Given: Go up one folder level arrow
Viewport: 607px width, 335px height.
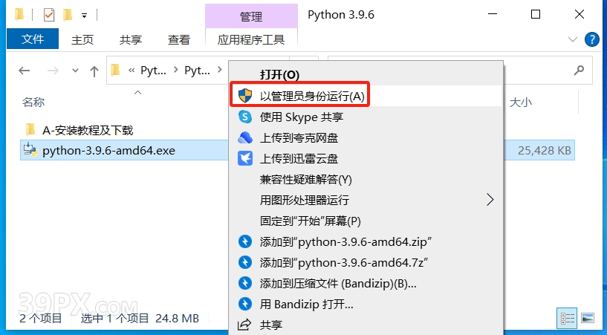Looking at the screenshot, I should tap(94, 71).
